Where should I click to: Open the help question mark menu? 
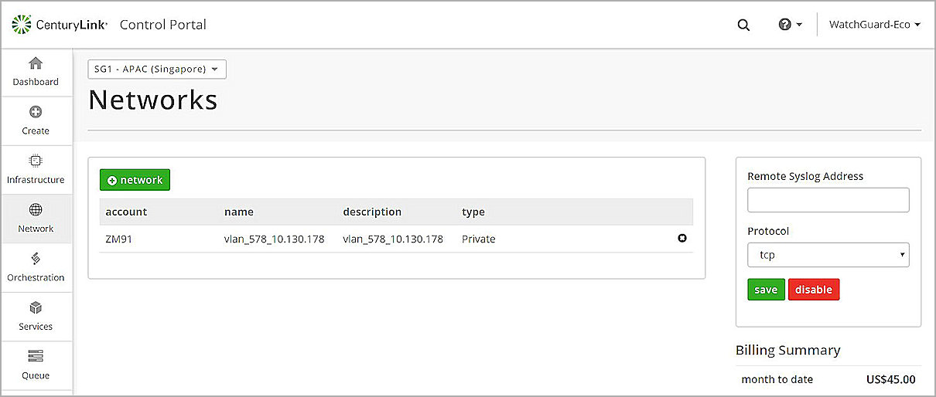[x=789, y=25]
